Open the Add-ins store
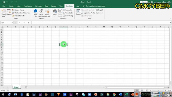This screenshot has height=97, width=172. (35, 13)
